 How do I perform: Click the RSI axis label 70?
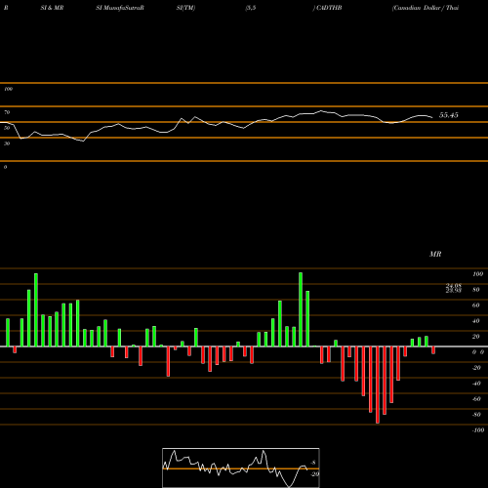[7, 112]
